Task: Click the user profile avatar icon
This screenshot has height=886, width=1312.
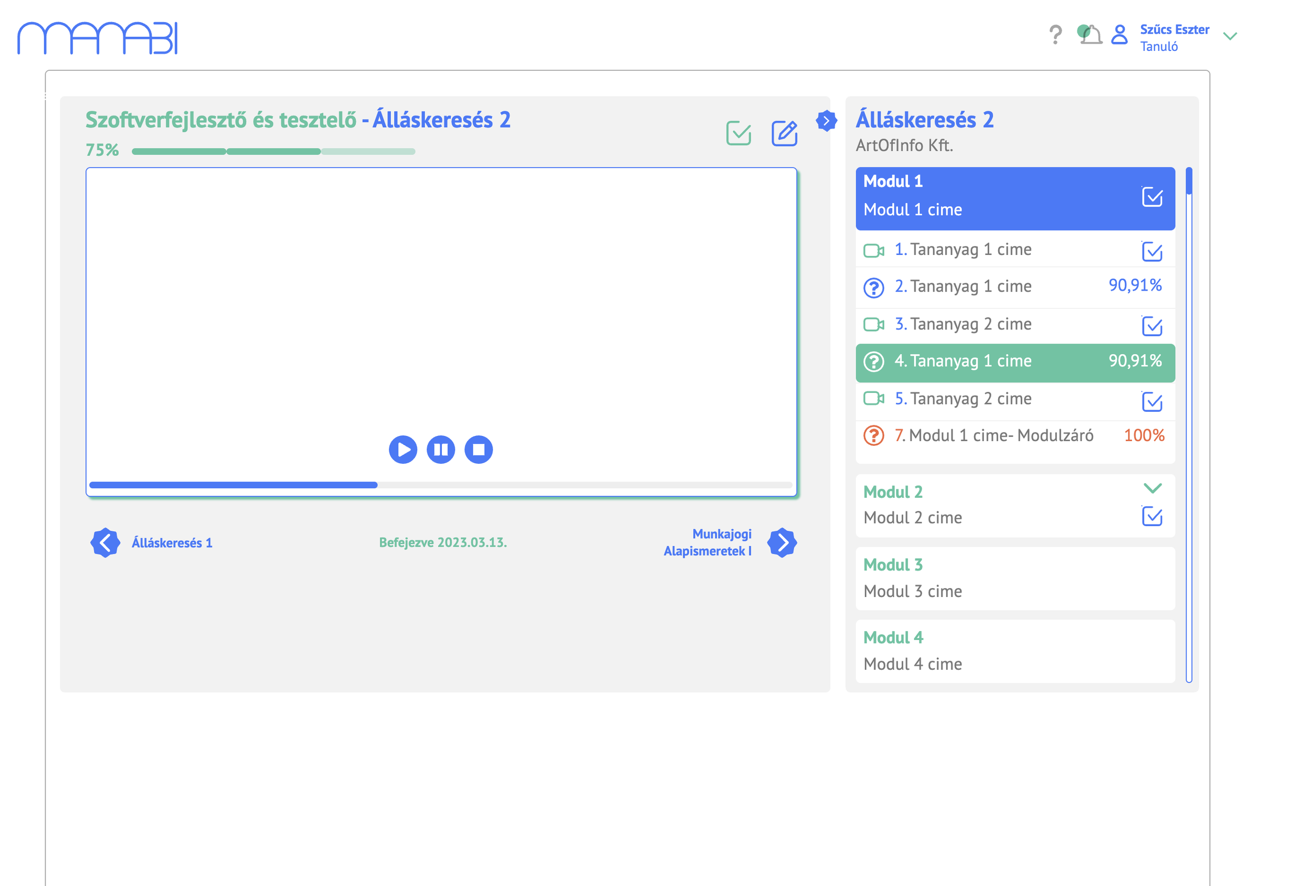Action: coord(1119,35)
